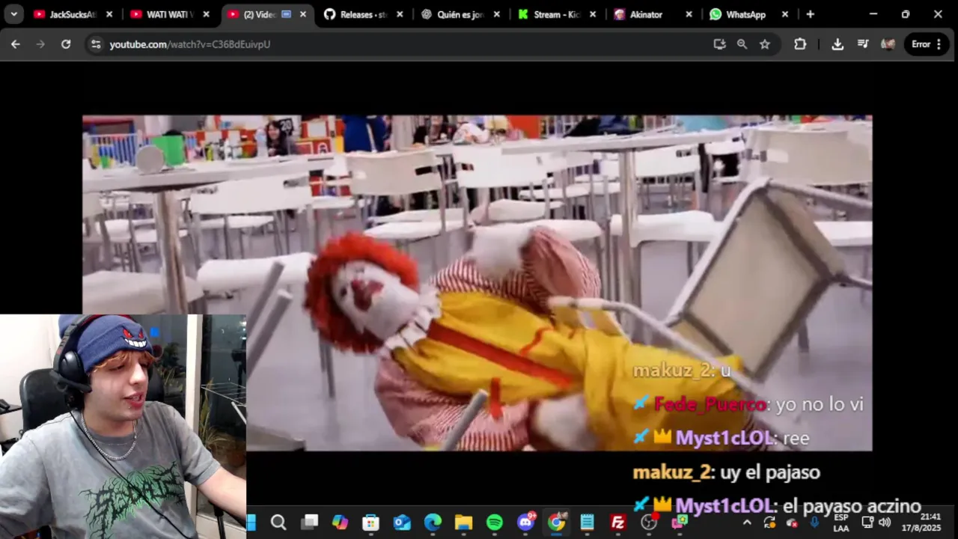This screenshot has height=539, width=958.
Task: Open OBS Studio from taskbar
Action: point(649,523)
